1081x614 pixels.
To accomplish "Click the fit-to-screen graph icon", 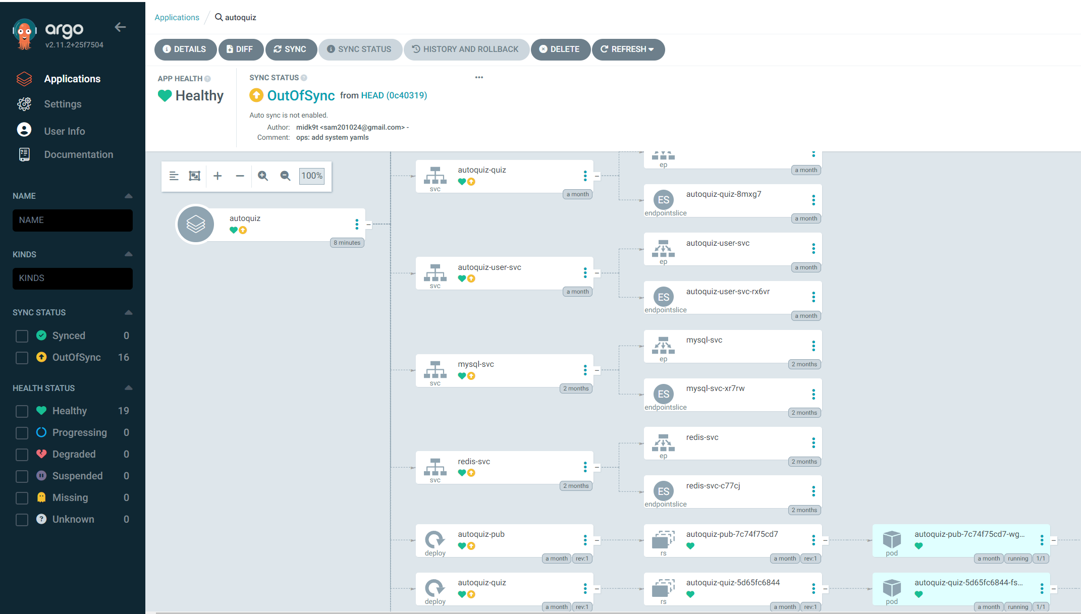I will pyautogui.click(x=194, y=176).
